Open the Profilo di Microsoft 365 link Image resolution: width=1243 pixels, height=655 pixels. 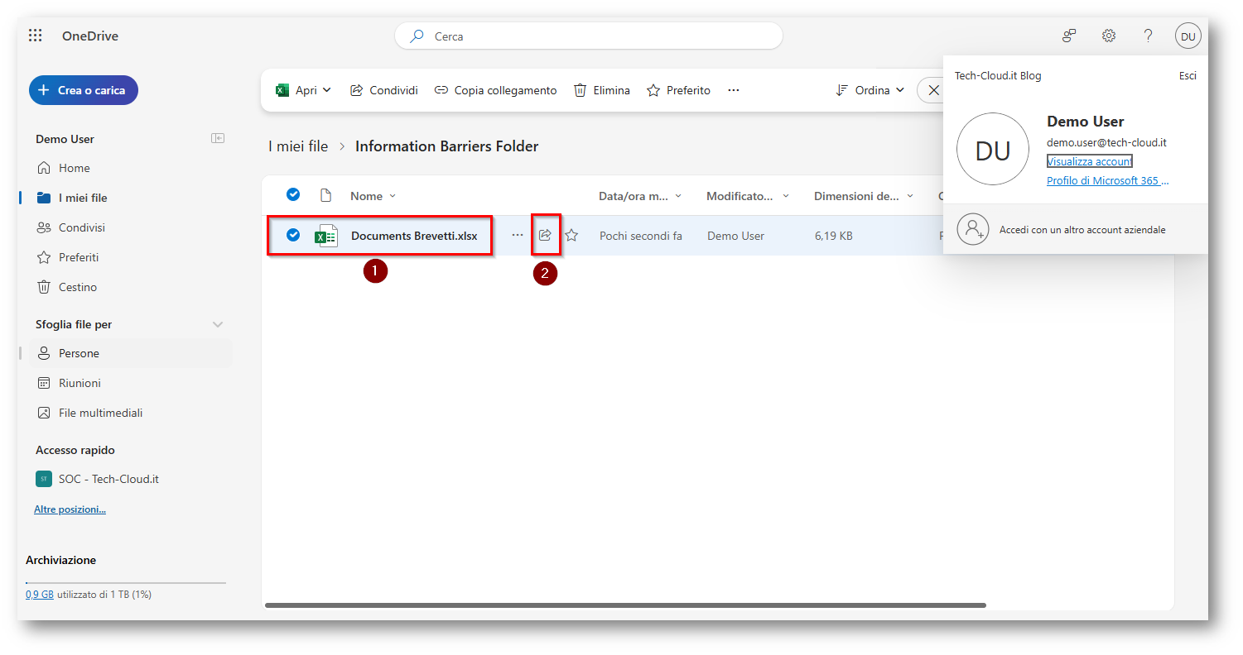coord(1108,180)
